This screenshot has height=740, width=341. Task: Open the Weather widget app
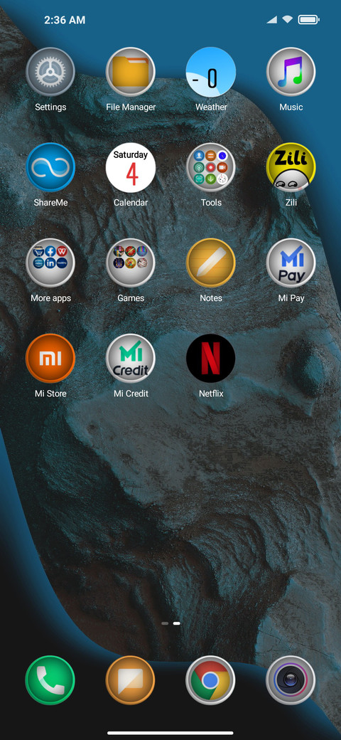tap(211, 72)
